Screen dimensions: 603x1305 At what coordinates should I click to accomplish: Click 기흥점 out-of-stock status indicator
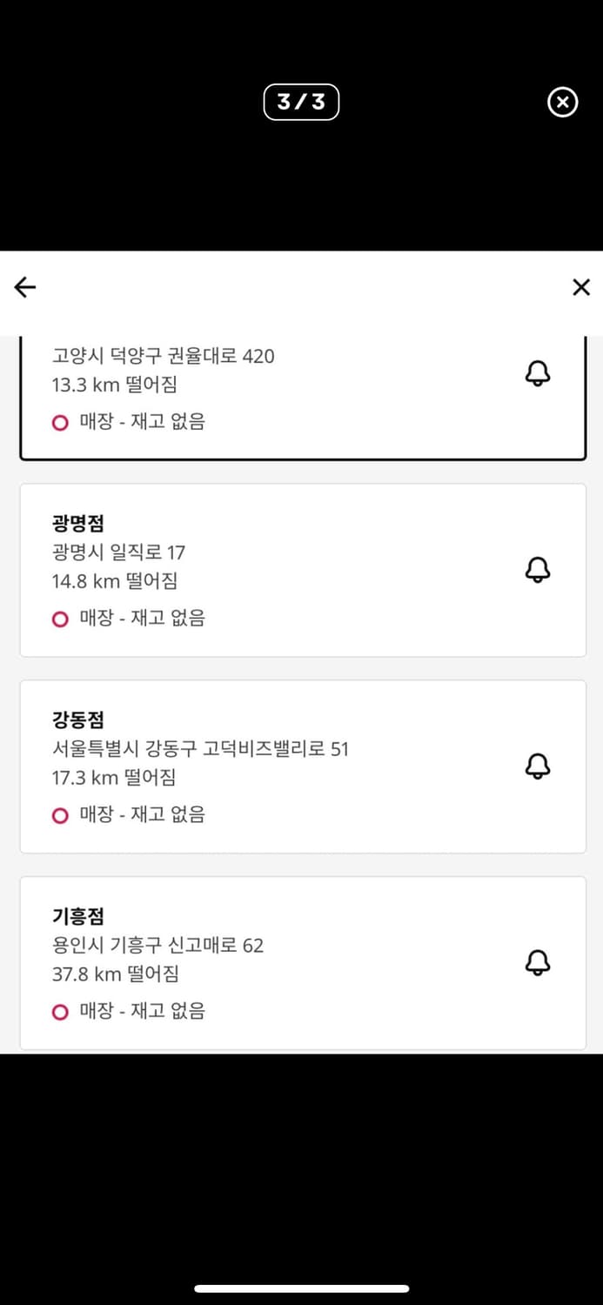click(x=129, y=1012)
